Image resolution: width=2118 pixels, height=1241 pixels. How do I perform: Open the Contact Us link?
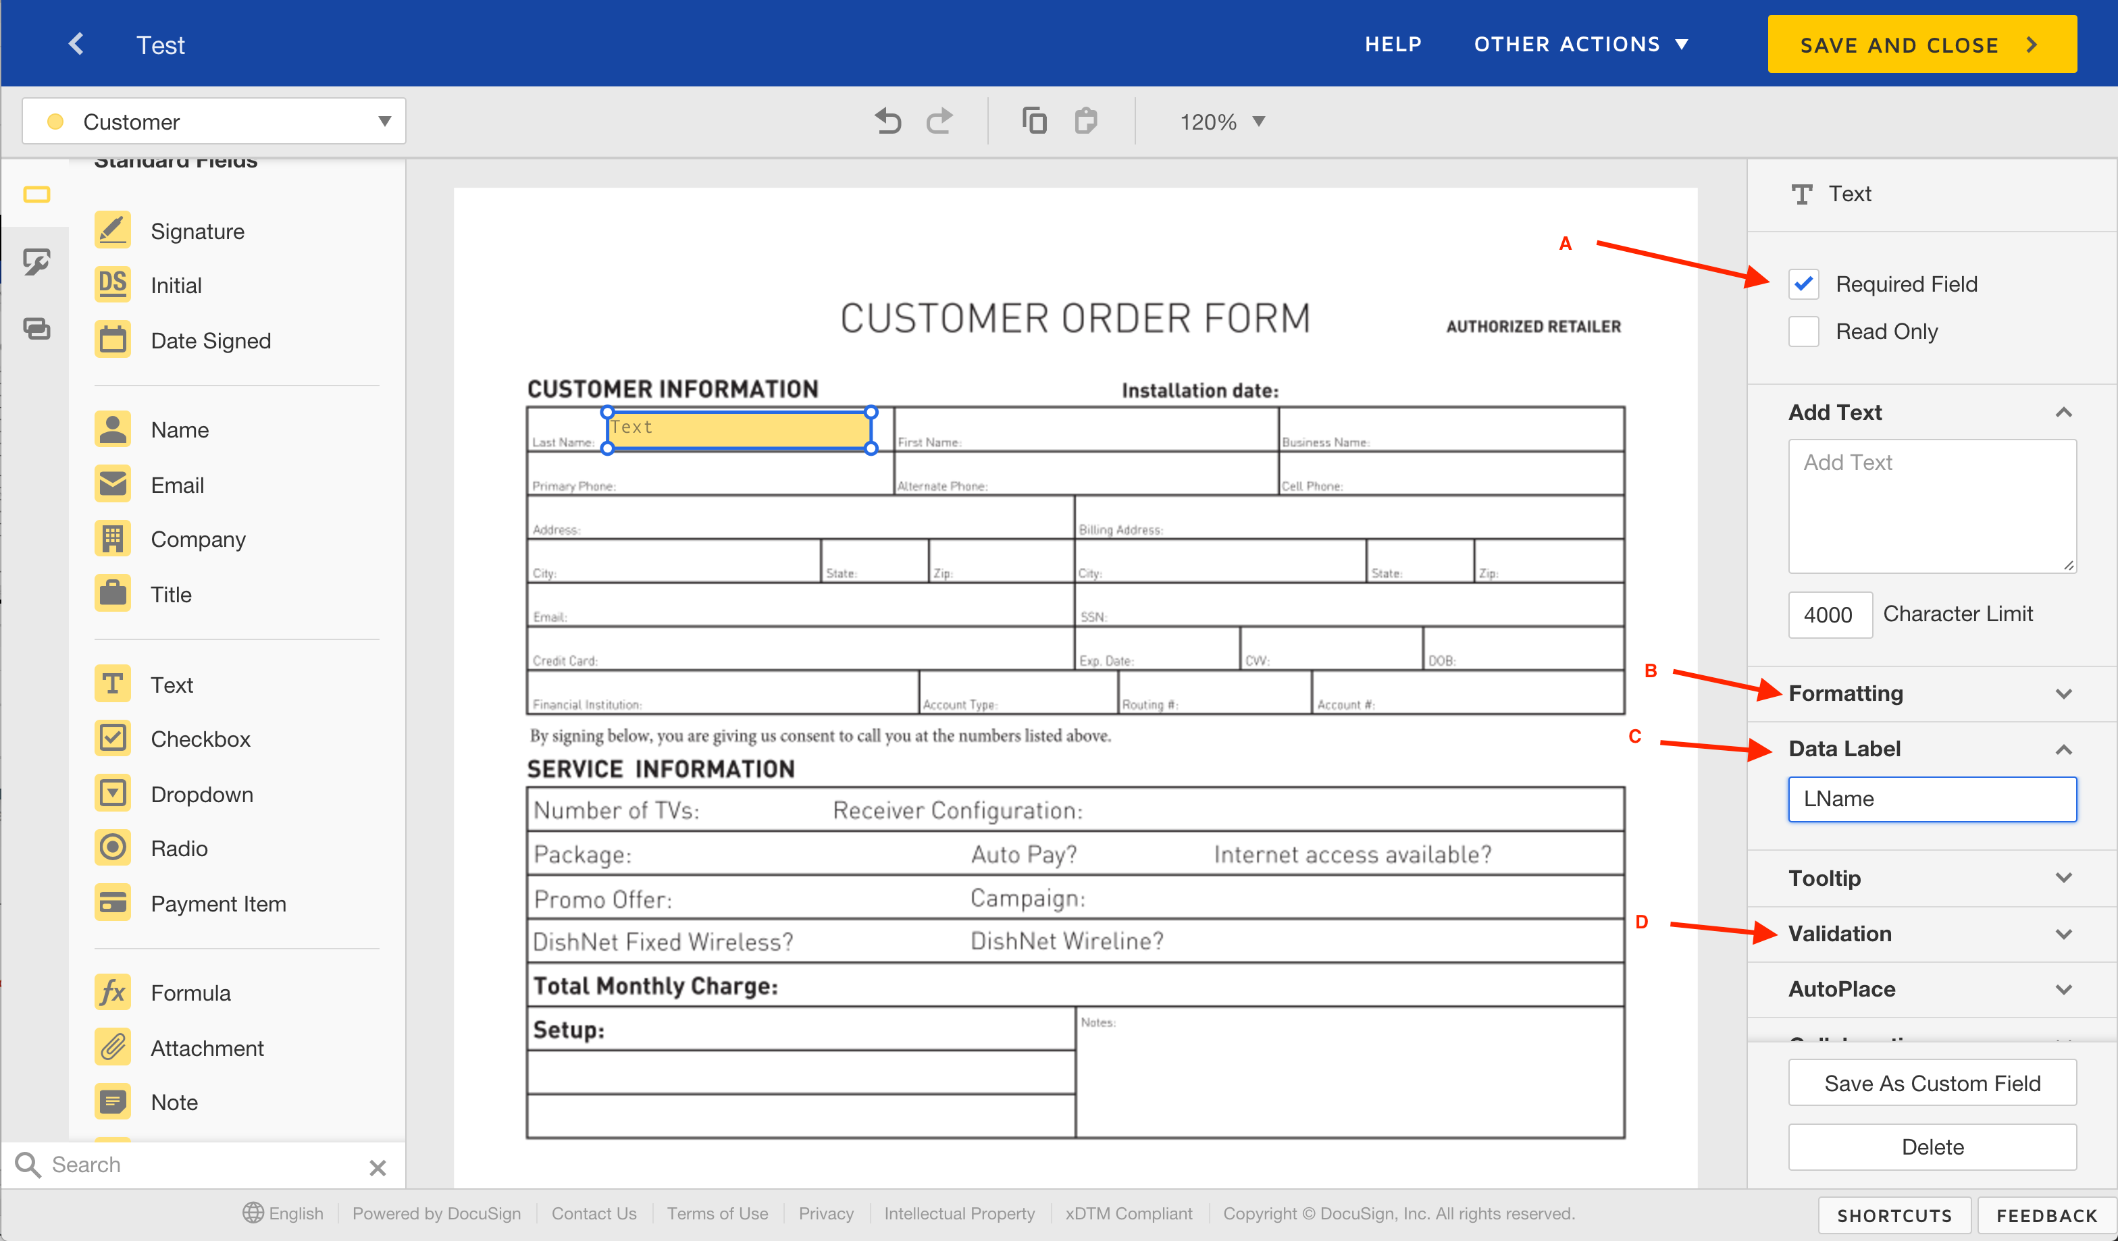tap(594, 1213)
